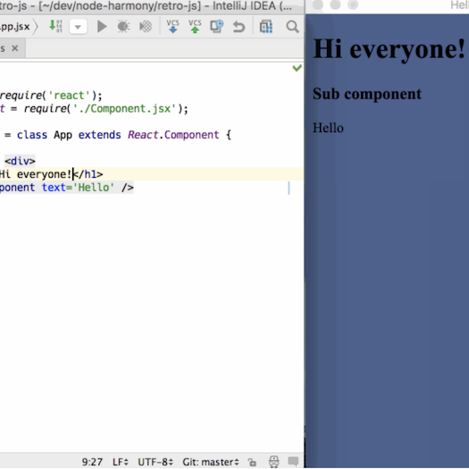Image resolution: width=469 pixels, height=469 pixels.
Task: Open Show History clock icon
Action: pyautogui.click(x=217, y=26)
